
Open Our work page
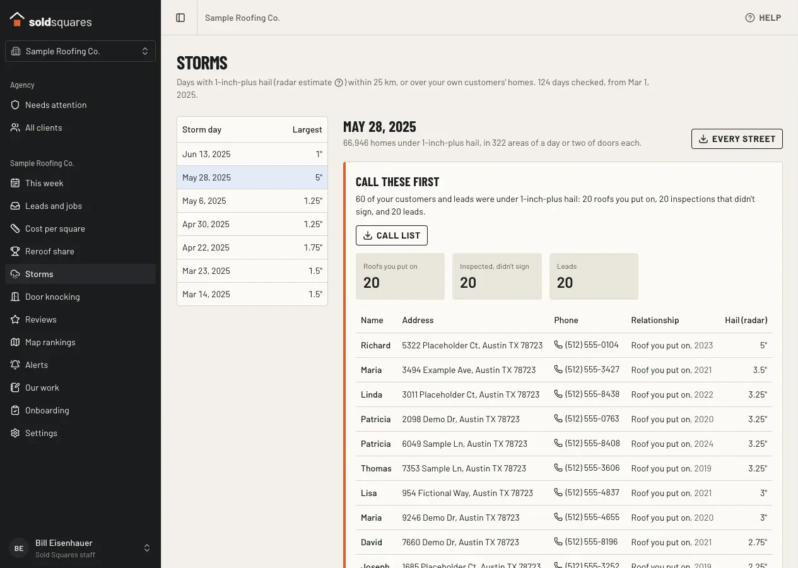point(80,388)
